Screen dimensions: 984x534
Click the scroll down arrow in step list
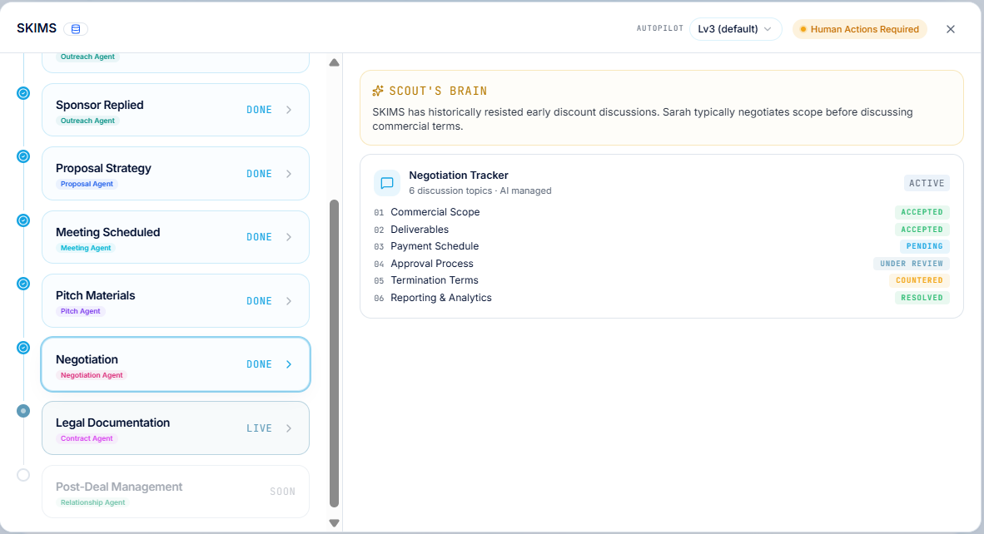[335, 522]
